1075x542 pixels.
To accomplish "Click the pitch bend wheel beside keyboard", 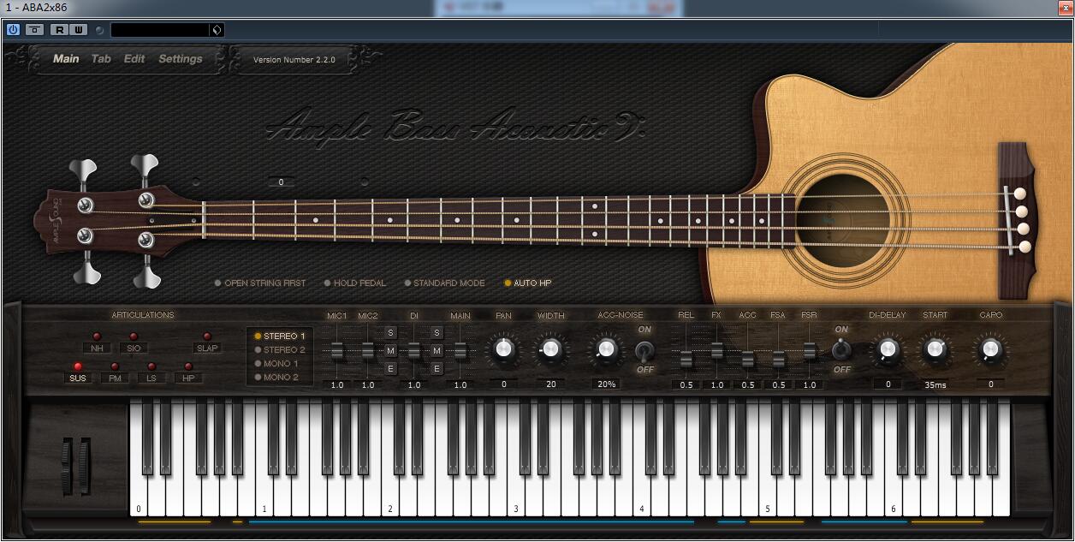I will click(x=68, y=467).
